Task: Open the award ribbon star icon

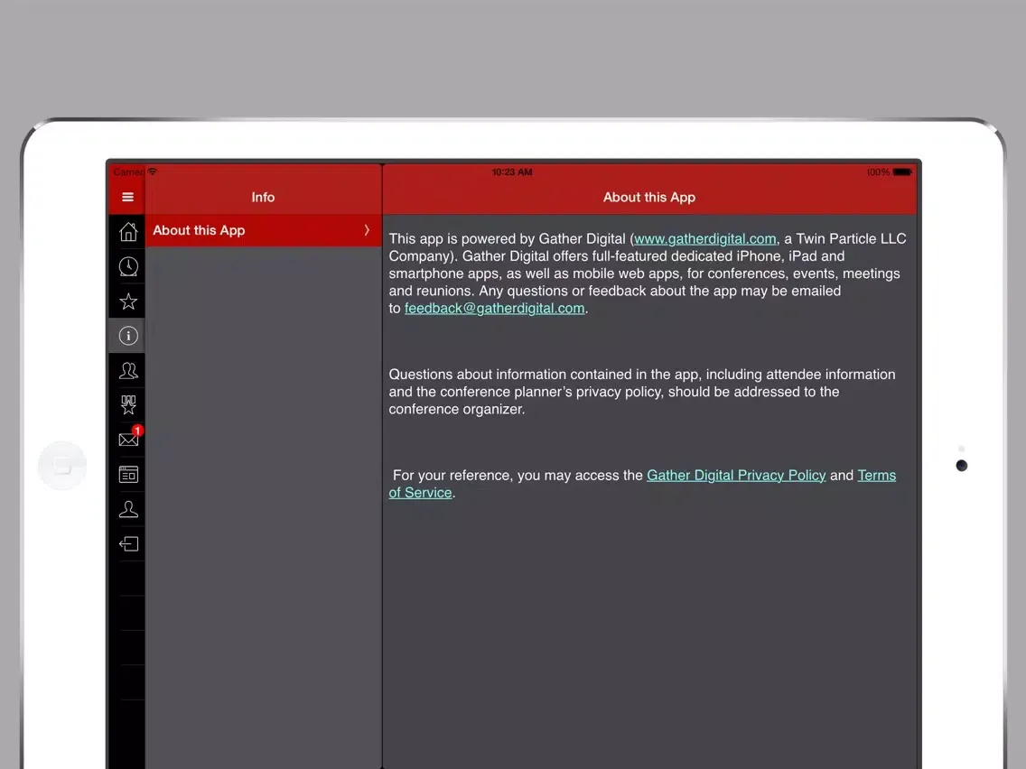Action: point(128,404)
